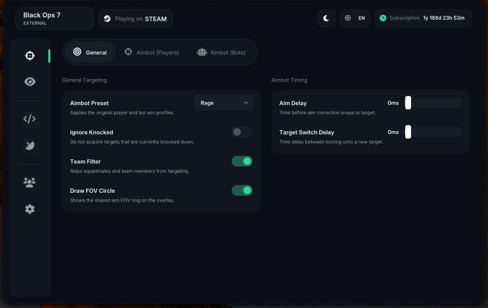Switch to the Aimbot (Players) tab
Screen dimensions: 488x308
point(151,52)
